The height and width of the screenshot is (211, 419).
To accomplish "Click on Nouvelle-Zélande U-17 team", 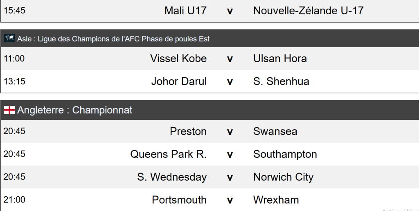I will [308, 10].
